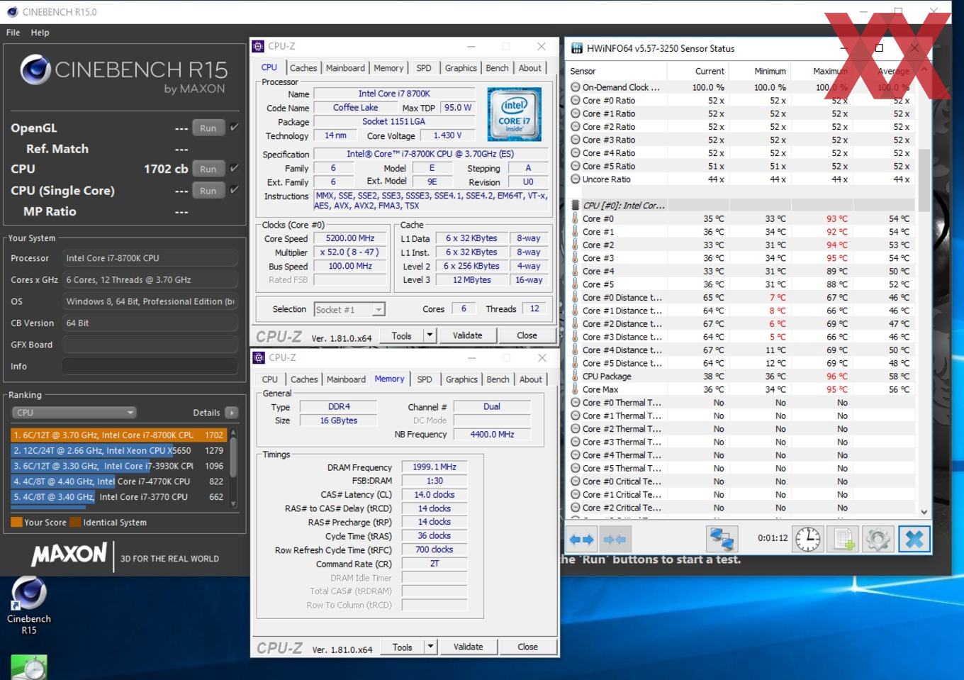Click Close in bottom CPU-Z window

(527, 647)
